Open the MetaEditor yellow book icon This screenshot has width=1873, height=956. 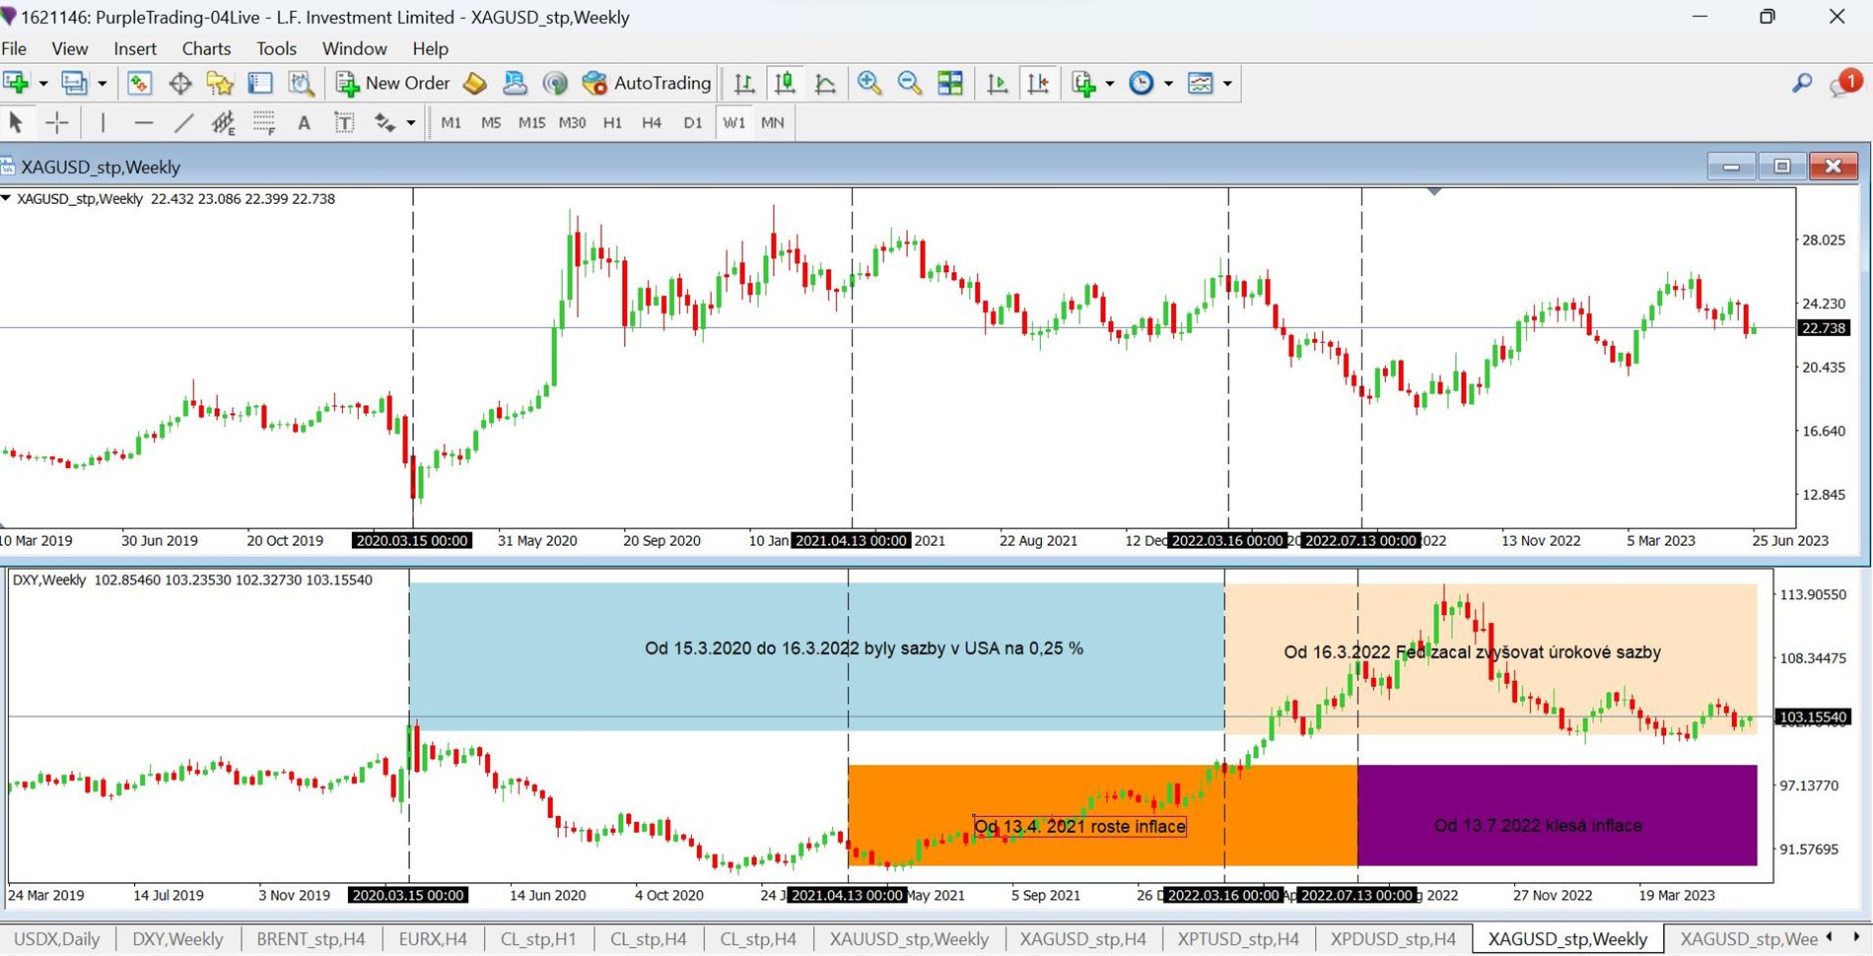point(475,84)
